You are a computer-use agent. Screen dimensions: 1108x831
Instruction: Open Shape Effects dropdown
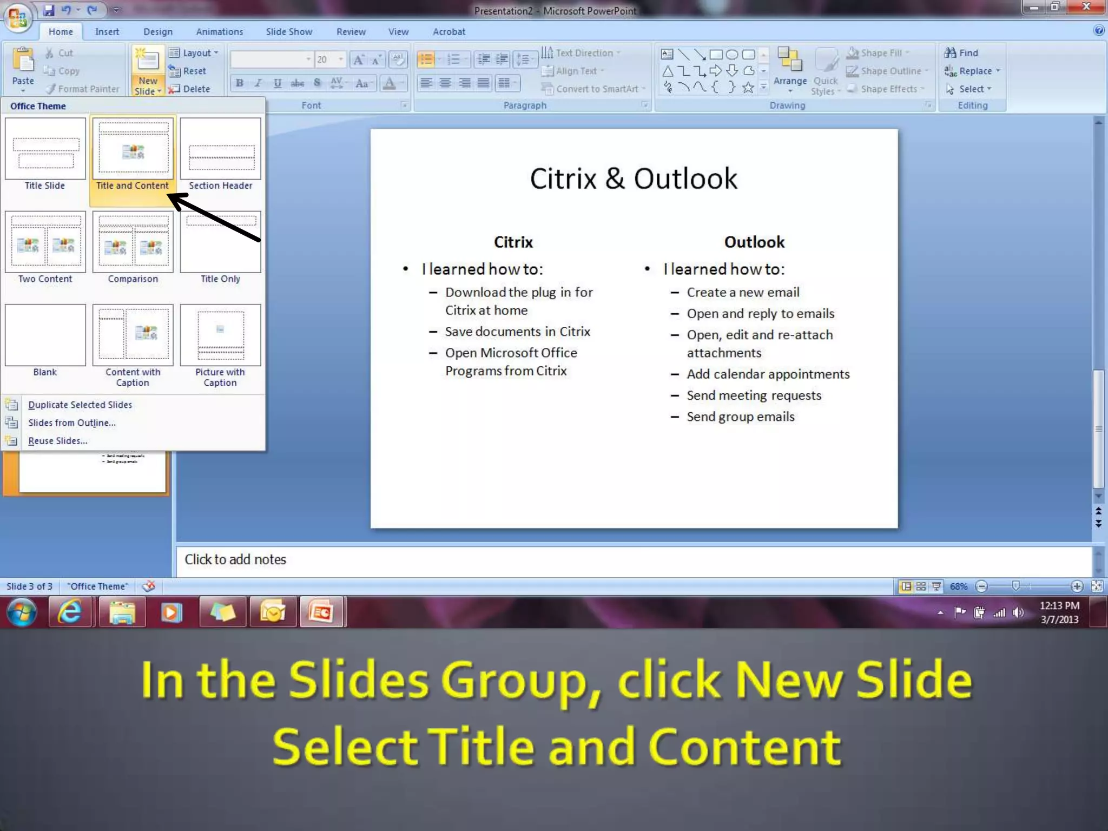coord(886,89)
